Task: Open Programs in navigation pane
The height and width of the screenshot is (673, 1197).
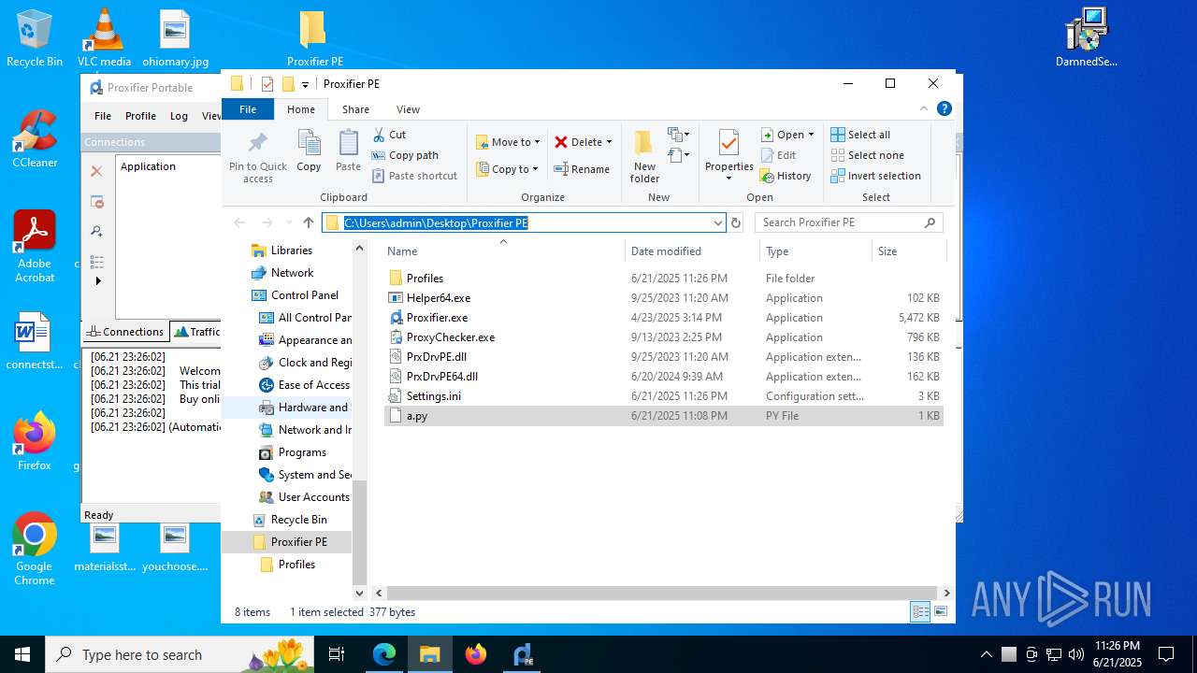Action: coord(302,452)
